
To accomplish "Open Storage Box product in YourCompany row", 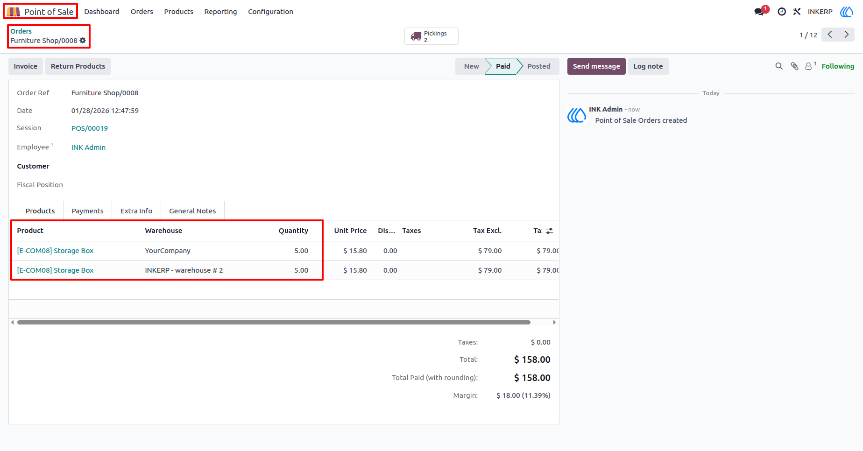I will point(55,251).
